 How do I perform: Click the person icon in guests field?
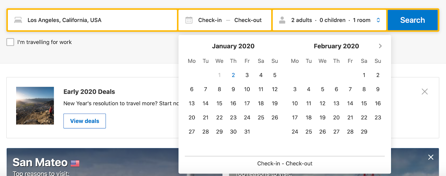click(282, 20)
